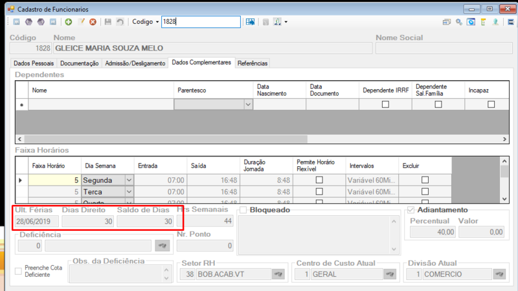
Task: Enable Permite Horário Flexível for Segunda
Action: tap(319, 180)
